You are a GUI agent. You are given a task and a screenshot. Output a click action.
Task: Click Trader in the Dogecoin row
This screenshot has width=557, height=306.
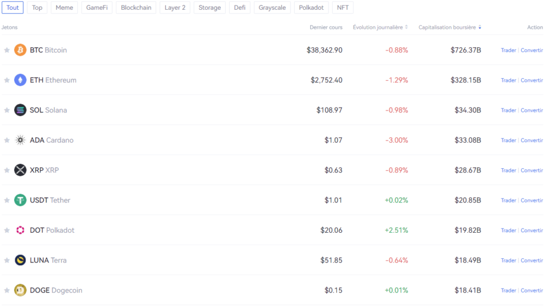[x=509, y=291]
